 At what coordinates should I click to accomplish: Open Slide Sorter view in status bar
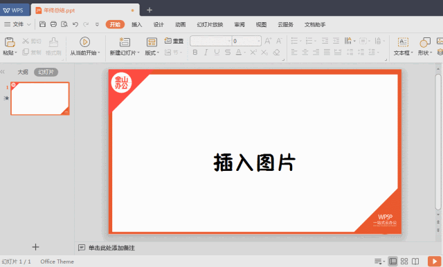coord(404,261)
